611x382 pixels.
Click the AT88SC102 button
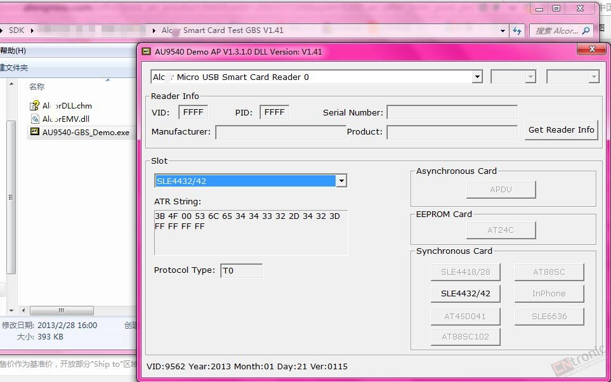[x=466, y=337]
